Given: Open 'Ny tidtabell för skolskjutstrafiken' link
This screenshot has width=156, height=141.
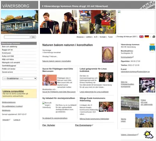Looking at the screenshot, I should pyautogui.click(x=55, y=118).
